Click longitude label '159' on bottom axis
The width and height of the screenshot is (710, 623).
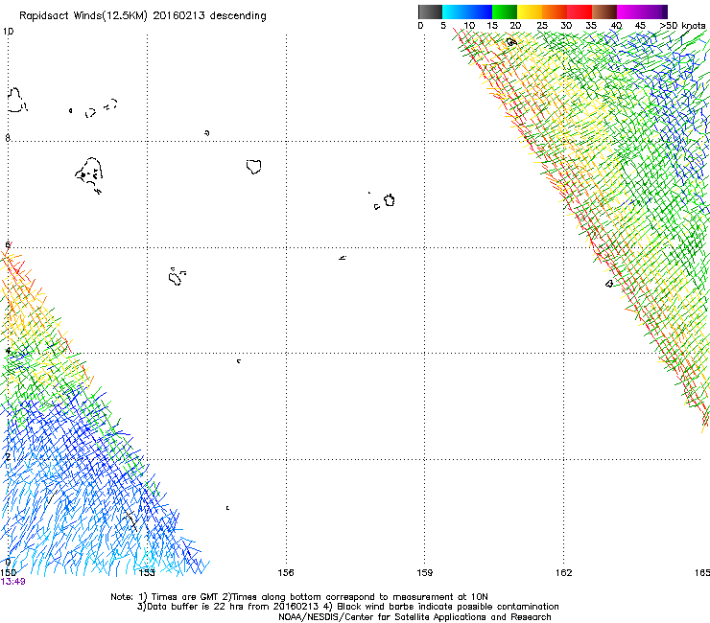425,573
